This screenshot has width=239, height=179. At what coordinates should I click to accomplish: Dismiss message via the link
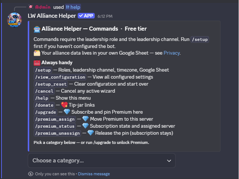tap(94, 174)
